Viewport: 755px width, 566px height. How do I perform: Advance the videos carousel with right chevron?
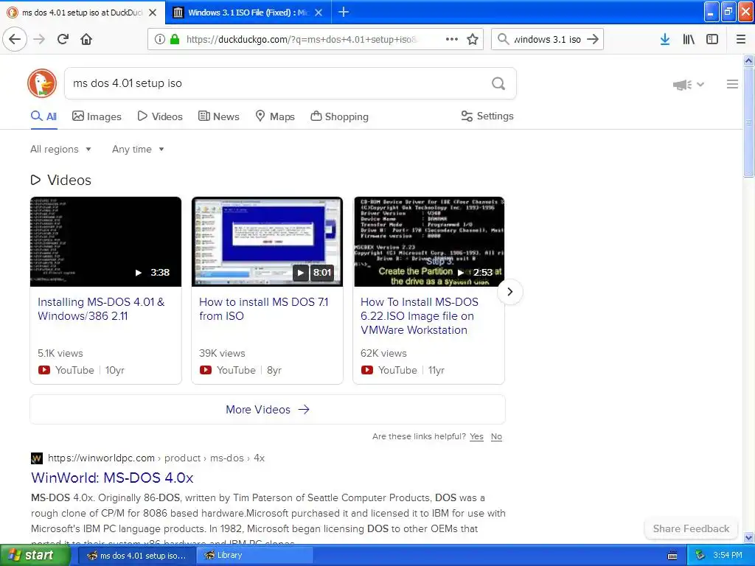[x=510, y=292]
